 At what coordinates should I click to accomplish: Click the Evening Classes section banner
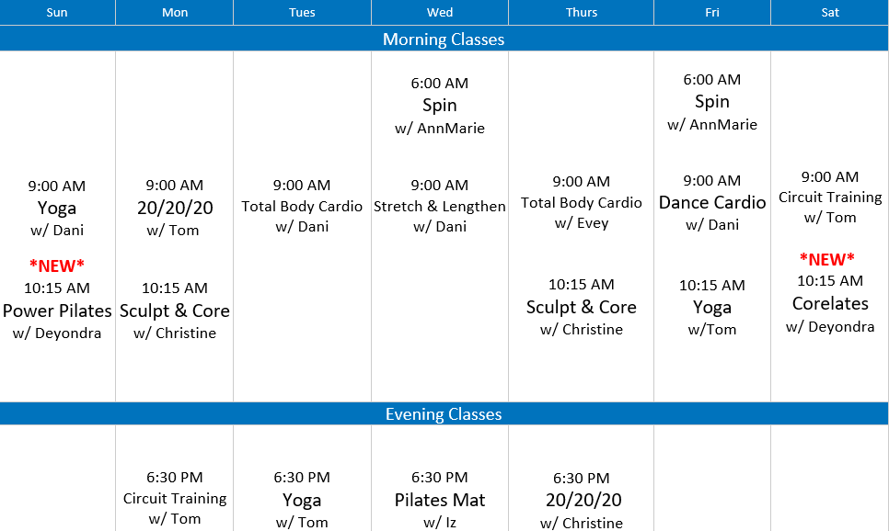click(444, 414)
